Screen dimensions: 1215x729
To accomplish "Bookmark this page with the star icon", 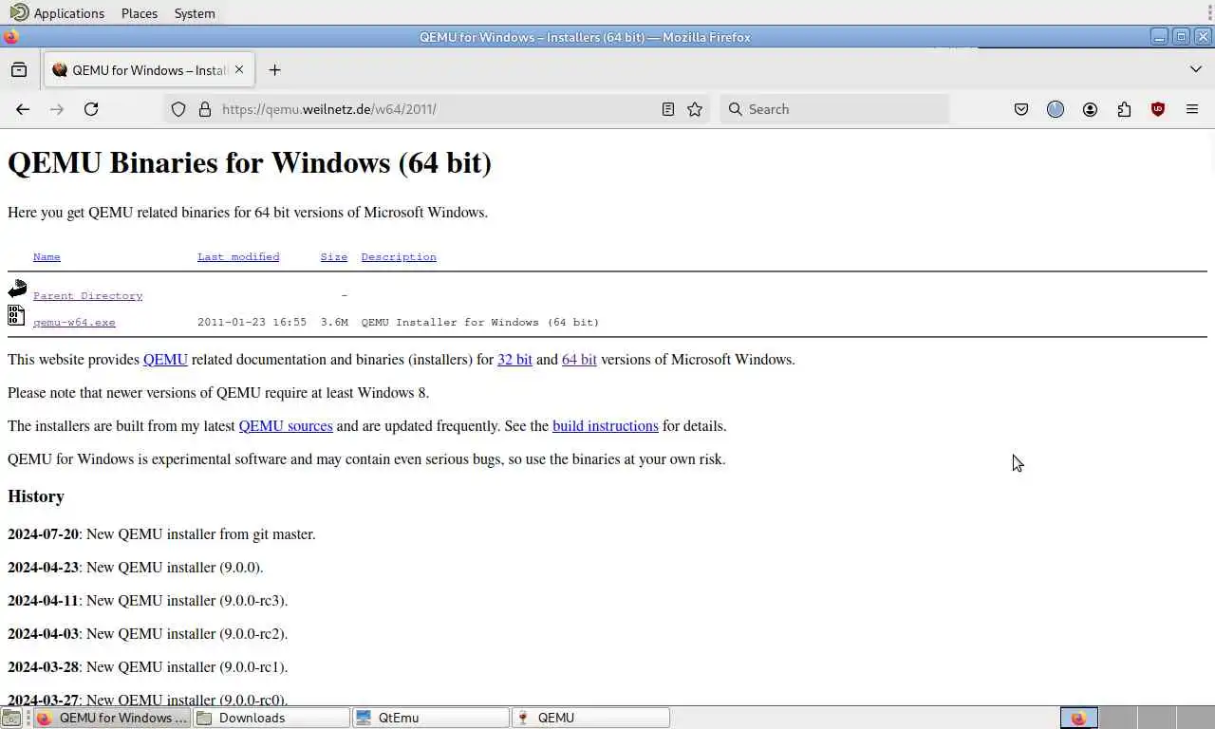I will pyautogui.click(x=695, y=109).
